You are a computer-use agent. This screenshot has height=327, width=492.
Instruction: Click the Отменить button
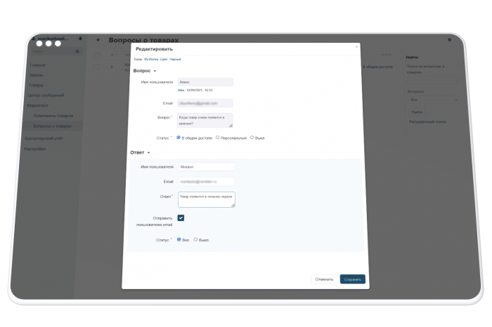click(x=324, y=279)
